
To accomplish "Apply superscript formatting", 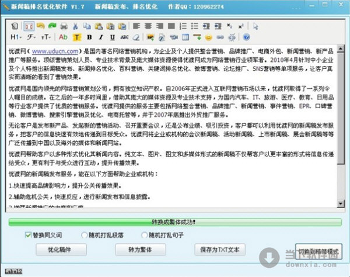I will [x=240, y=26].
